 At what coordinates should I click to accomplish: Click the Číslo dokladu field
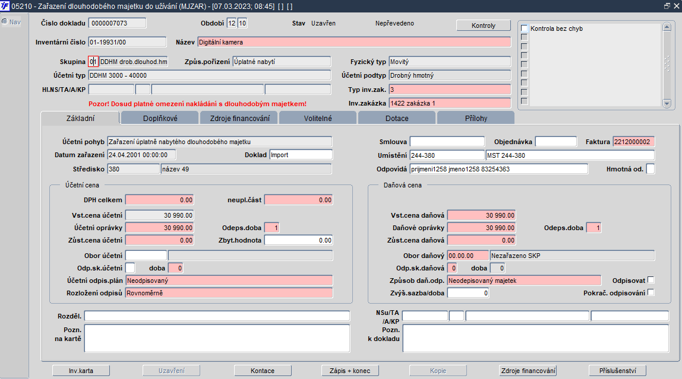tap(118, 23)
